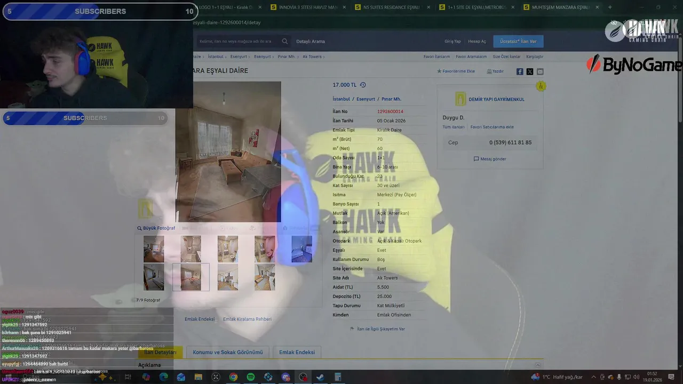Open Emlak Kiralama Rehberi link

[x=247, y=319]
